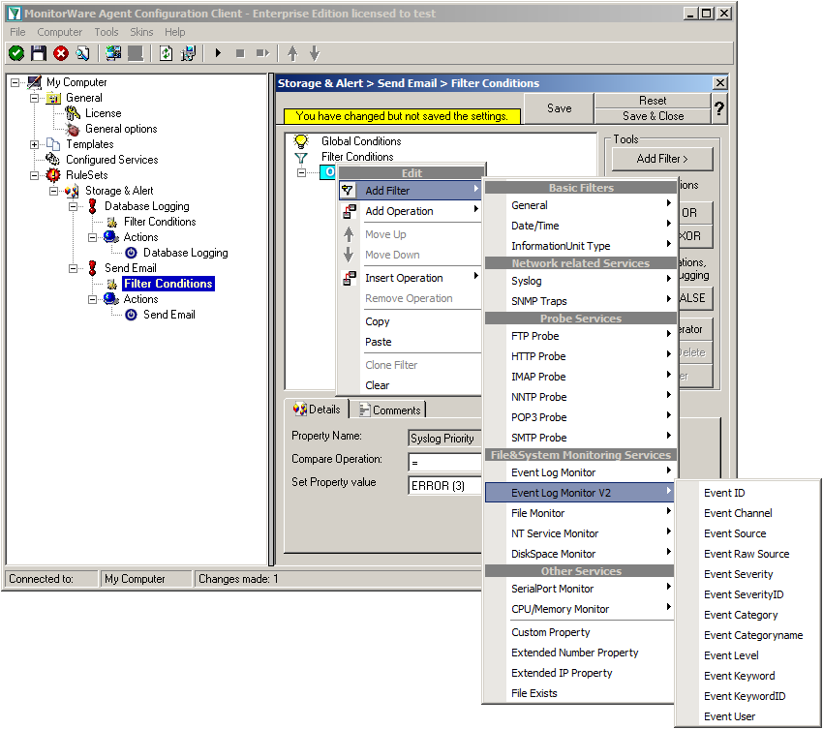This screenshot has height=729, width=823.
Task: Click the RuleSets tree icon
Action: point(53,175)
